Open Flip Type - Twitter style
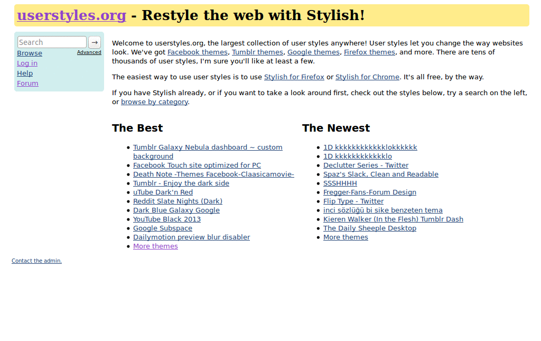The image size is (541, 341). tap(353, 201)
